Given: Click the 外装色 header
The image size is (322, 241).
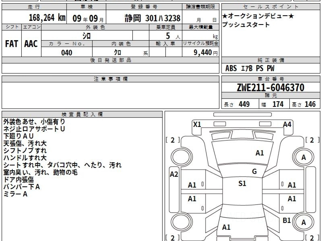Looking at the screenshot, I should [x=95, y=27].
